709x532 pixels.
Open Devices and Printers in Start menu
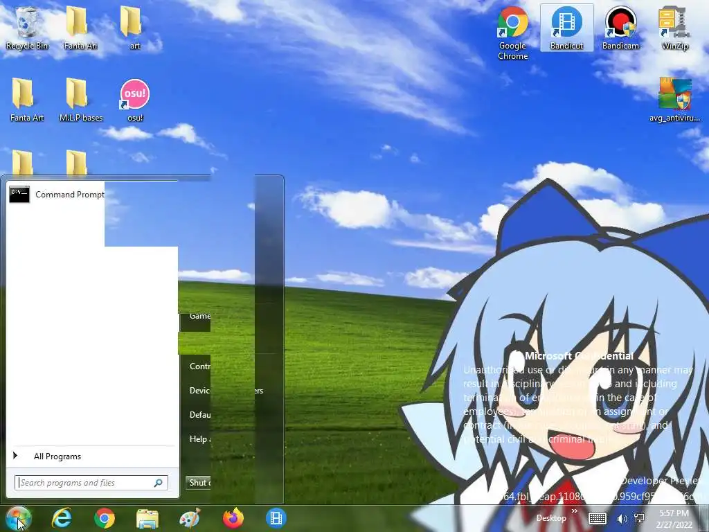point(199,391)
